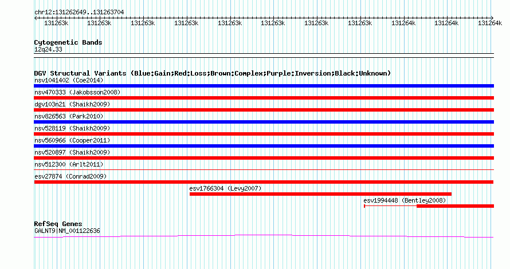
Task: Select the esv27874 (Conrad2009) red bar
Action: [x=264, y=182]
